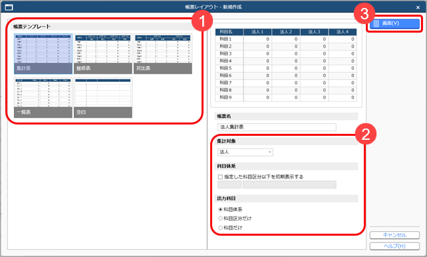Select the 空白 blank template
The image size is (427, 257).
[x=103, y=98]
